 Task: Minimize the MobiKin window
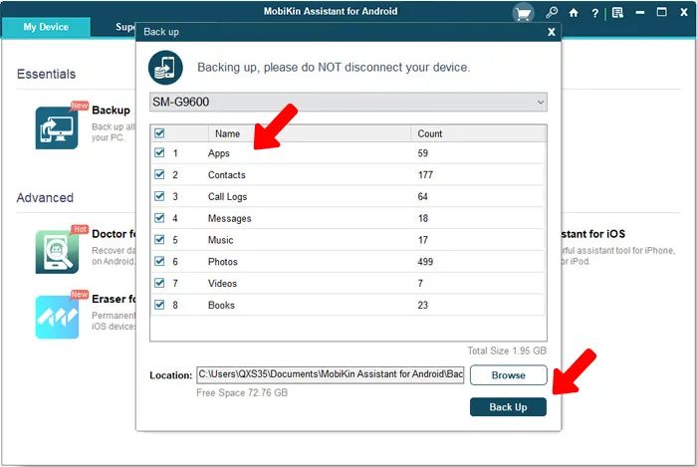(639, 12)
